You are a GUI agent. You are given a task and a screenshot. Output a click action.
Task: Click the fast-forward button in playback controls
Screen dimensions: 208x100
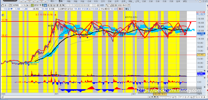pos(158,97)
